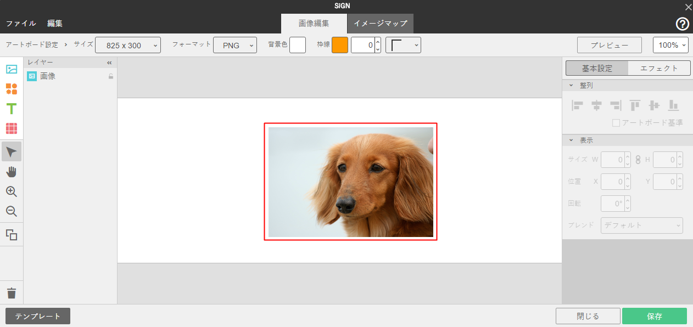The height and width of the screenshot is (327, 693).
Task: Open the border corner style dropdown
Action: point(403,45)
